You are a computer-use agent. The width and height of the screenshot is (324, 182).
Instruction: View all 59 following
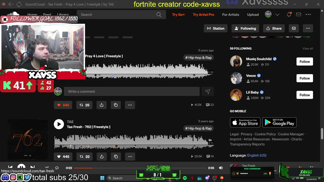(x=308, y=49)
